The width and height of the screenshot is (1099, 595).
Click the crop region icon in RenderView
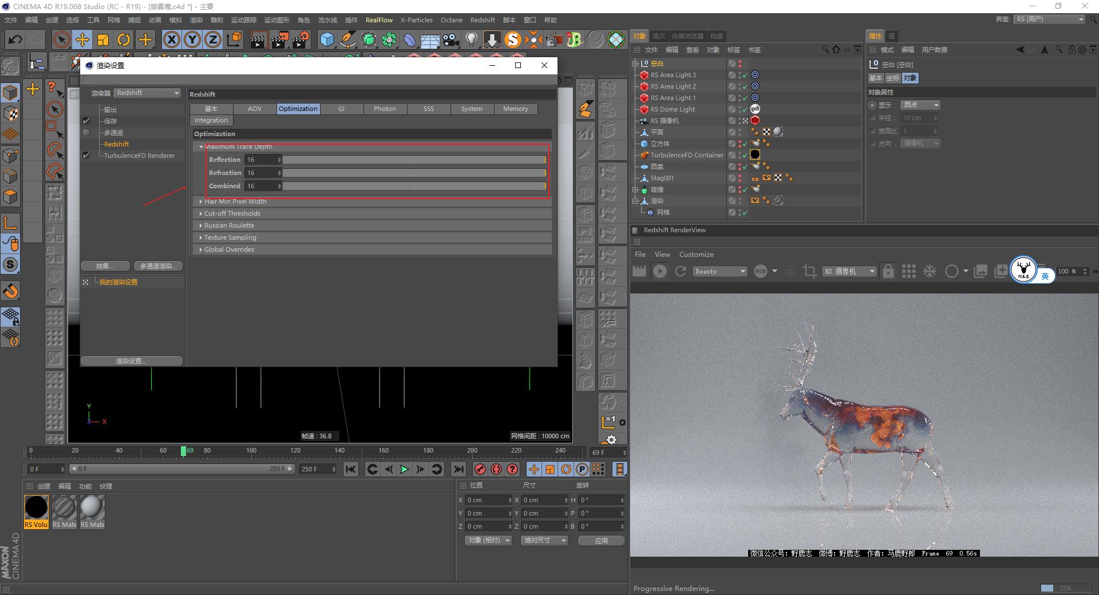tap(809, 271)
